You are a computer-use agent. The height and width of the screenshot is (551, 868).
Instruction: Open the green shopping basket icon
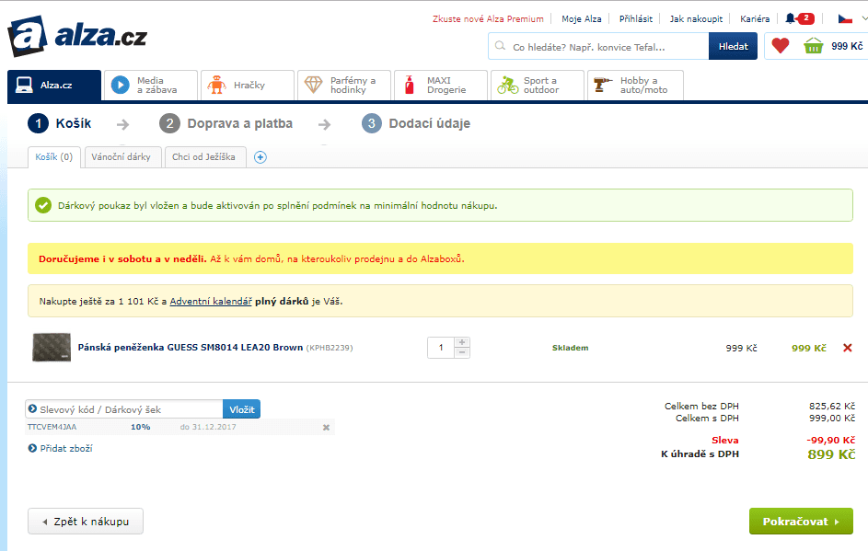tap(813, 46)
